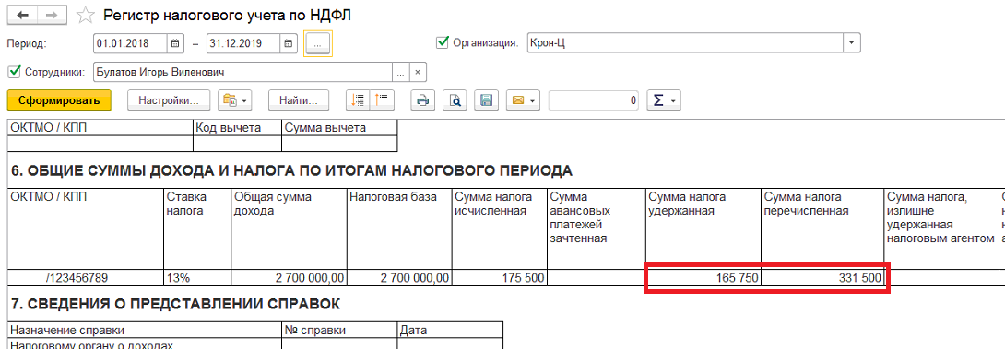
Task: Expand the Организация dropdown list
Action: pyautogui.click(x=851, y=43)
